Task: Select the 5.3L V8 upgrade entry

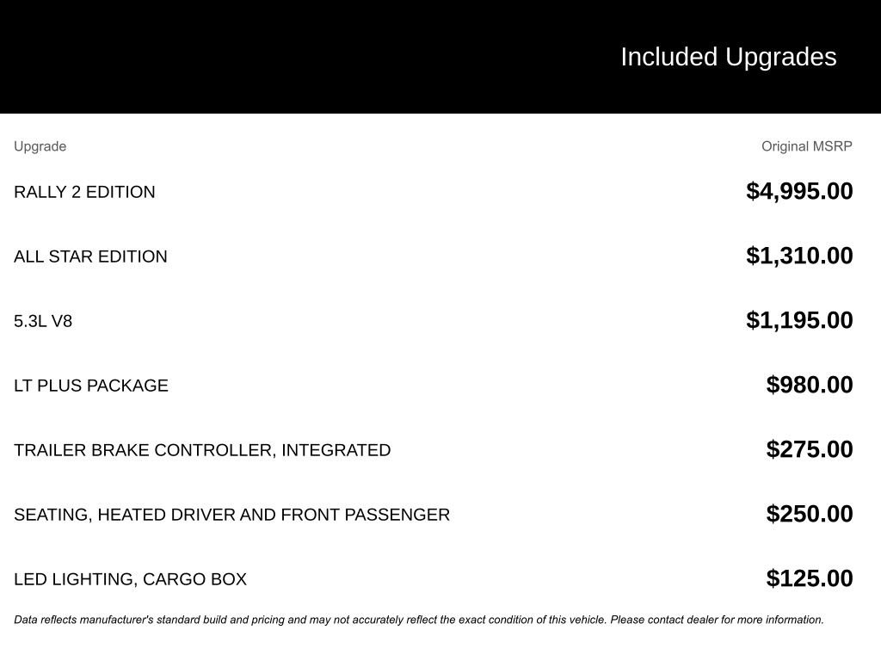Action: (x=43, y=321)
